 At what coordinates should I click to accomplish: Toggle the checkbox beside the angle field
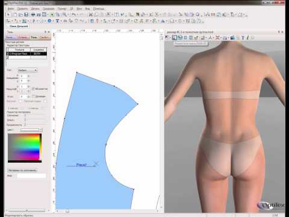(x=34, y=96)
